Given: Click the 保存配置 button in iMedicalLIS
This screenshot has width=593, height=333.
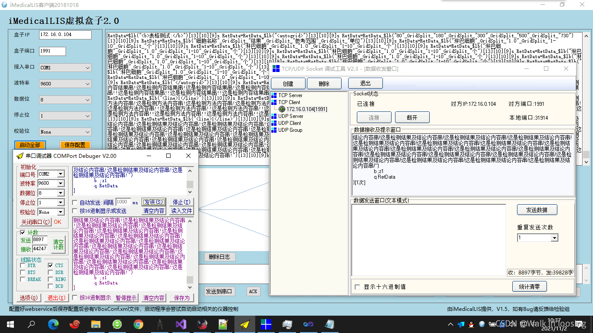Looking at the screenshot, I should 75,145.
